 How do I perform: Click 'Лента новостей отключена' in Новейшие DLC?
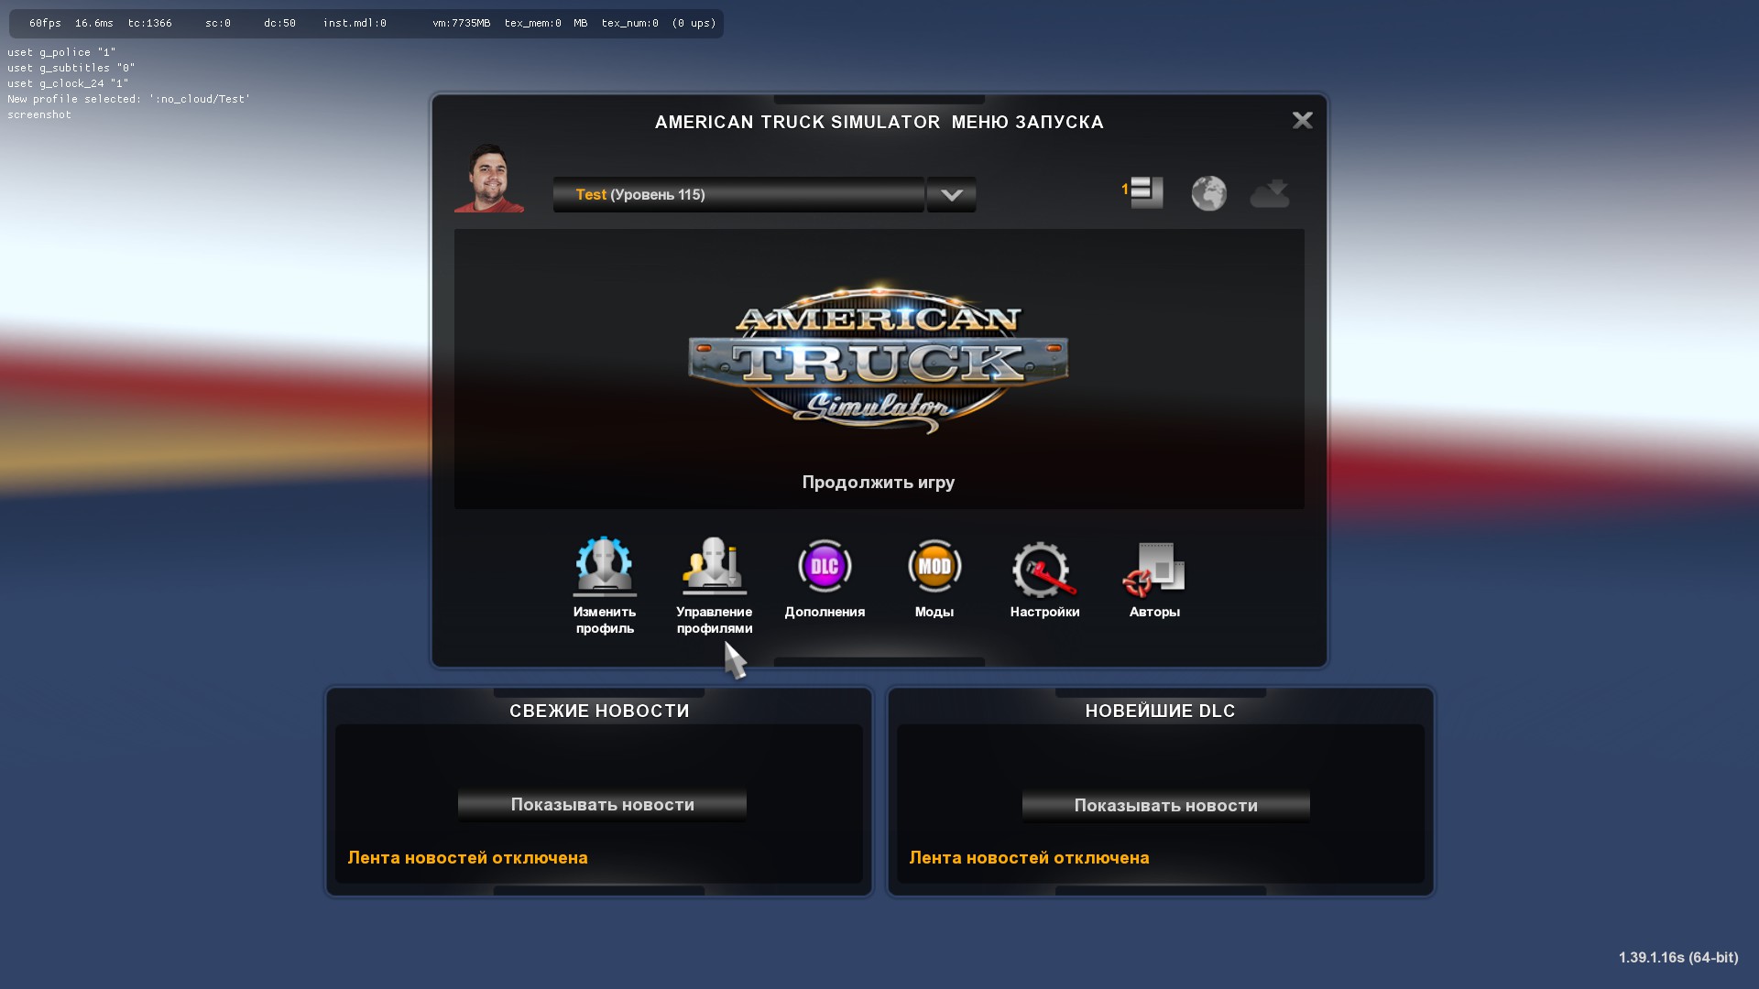click(x=1029, y=858)
